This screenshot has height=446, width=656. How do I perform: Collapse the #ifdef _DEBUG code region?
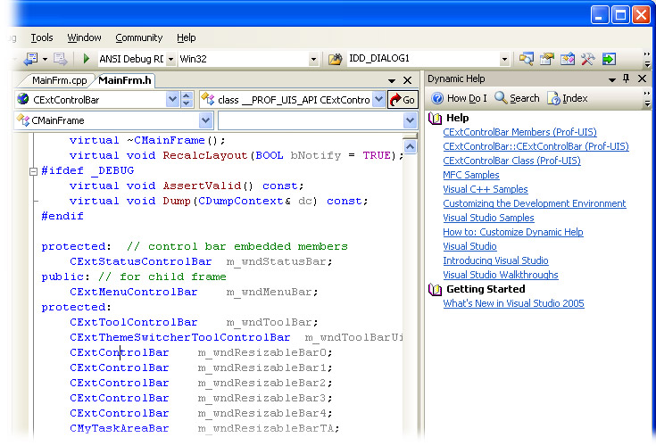(34, 171)
